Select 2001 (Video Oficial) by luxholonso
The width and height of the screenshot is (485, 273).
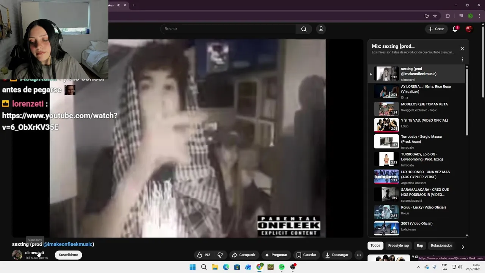[x=417, y=228]
